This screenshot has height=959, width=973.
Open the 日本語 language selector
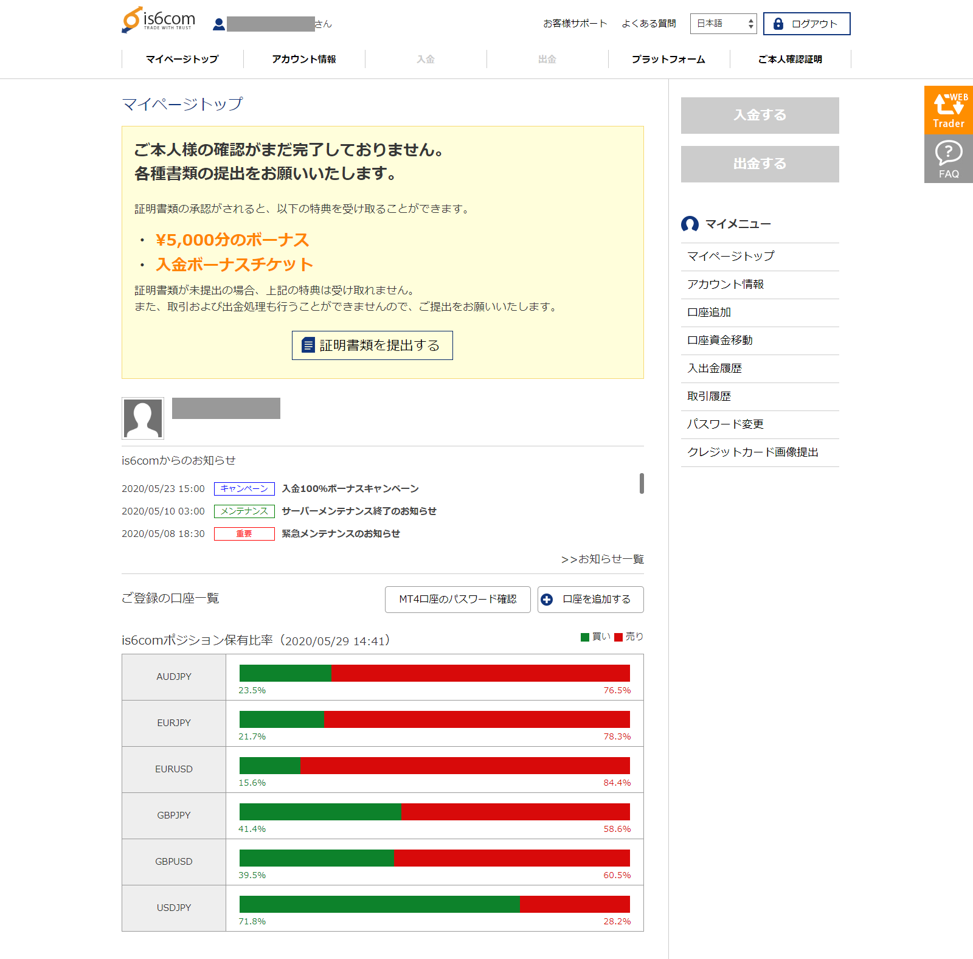(x=722, y=24)
